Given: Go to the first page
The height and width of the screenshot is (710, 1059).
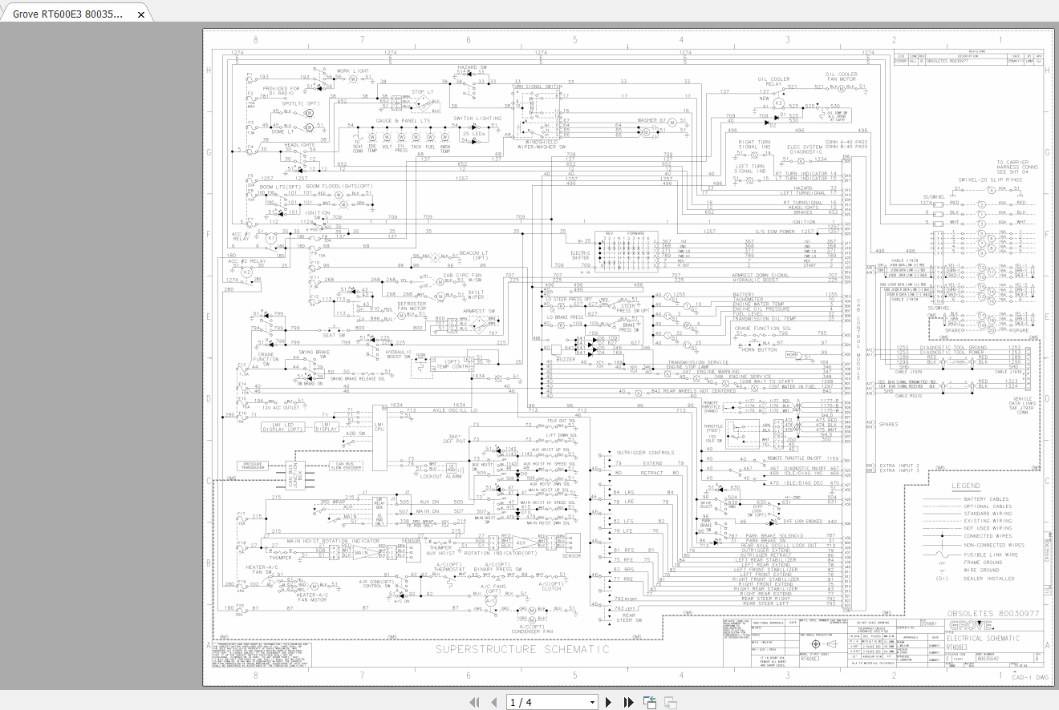Looking at the screenshot, I should [474, 703].
